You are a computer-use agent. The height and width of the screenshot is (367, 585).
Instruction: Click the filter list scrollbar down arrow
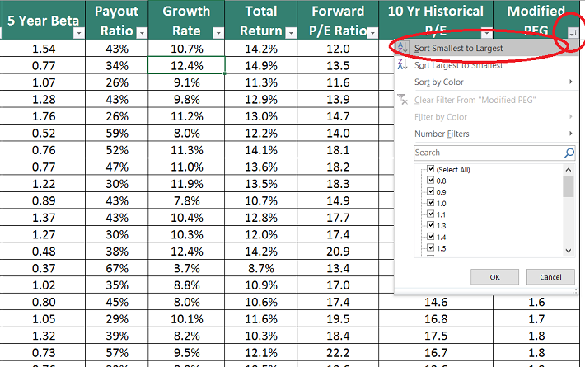[569, 251]
